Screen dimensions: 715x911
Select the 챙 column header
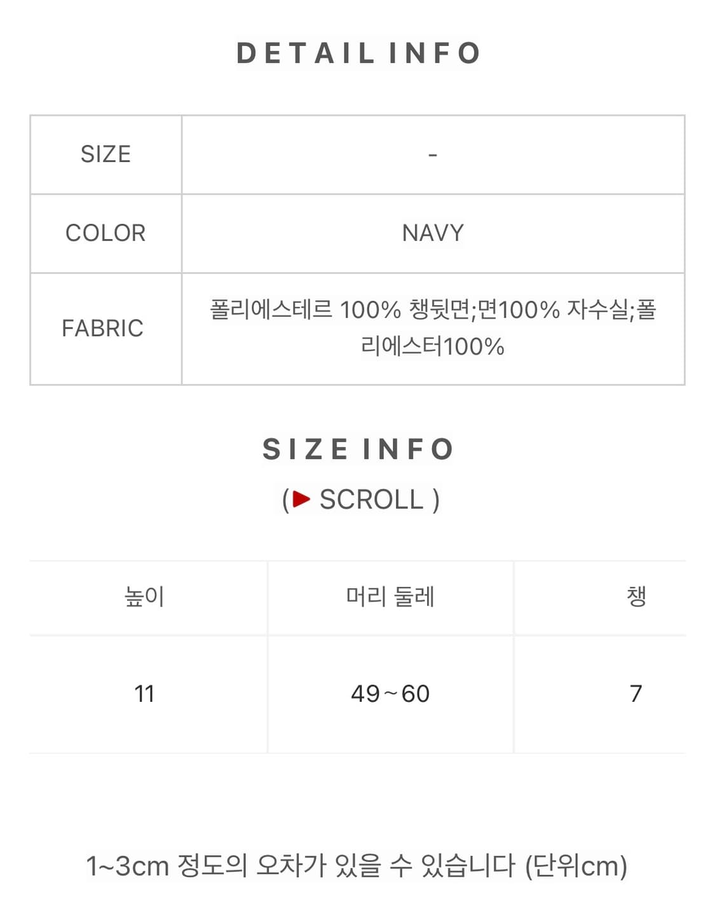point(636,597)
